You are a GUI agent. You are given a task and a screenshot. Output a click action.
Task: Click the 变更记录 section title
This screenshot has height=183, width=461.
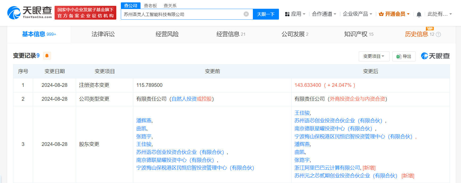(24, 56)
